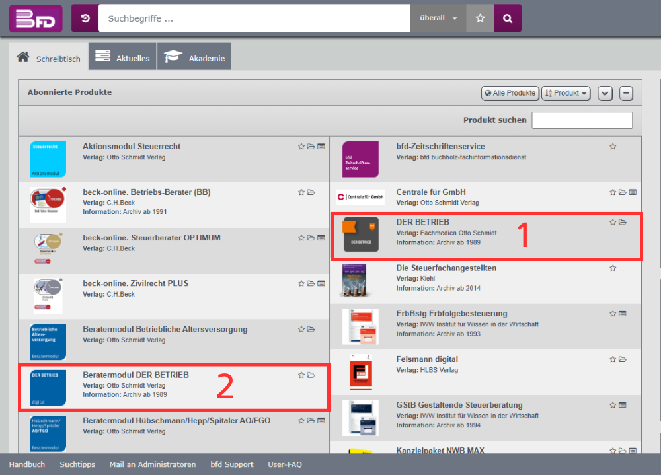Screen dimensions: 661x475
Task: Open the Suchtipps footer link
Action: coord(77,464)
